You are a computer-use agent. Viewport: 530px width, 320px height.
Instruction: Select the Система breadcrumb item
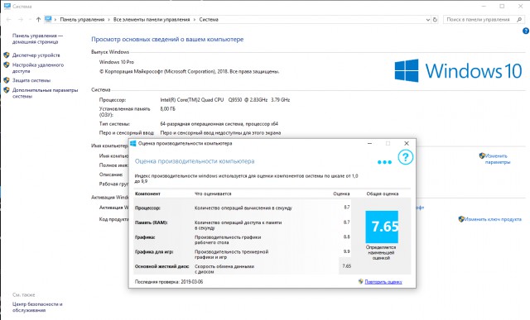[x=209, y=20]
